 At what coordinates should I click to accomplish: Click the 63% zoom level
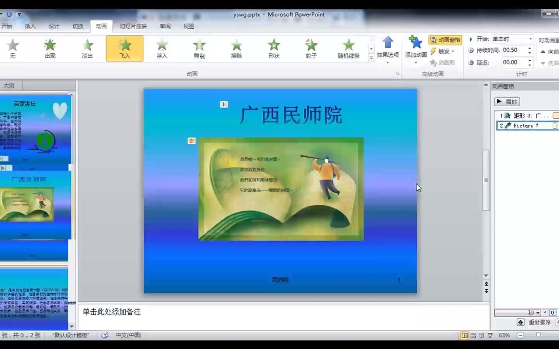(x=504, y=335)
